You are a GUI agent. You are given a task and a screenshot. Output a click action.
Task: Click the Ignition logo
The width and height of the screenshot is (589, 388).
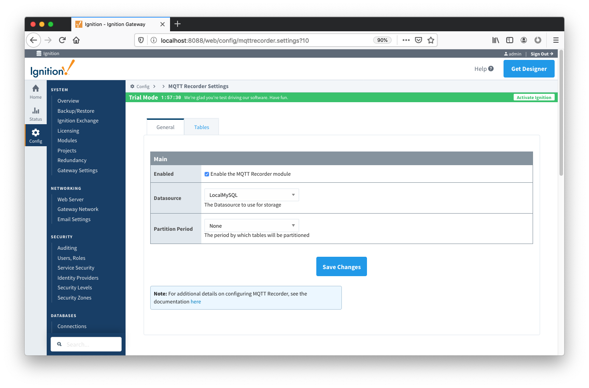[52, 69]
